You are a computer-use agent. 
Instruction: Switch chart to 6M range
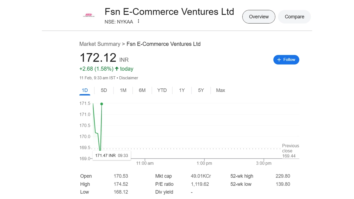tap(142, 91)
